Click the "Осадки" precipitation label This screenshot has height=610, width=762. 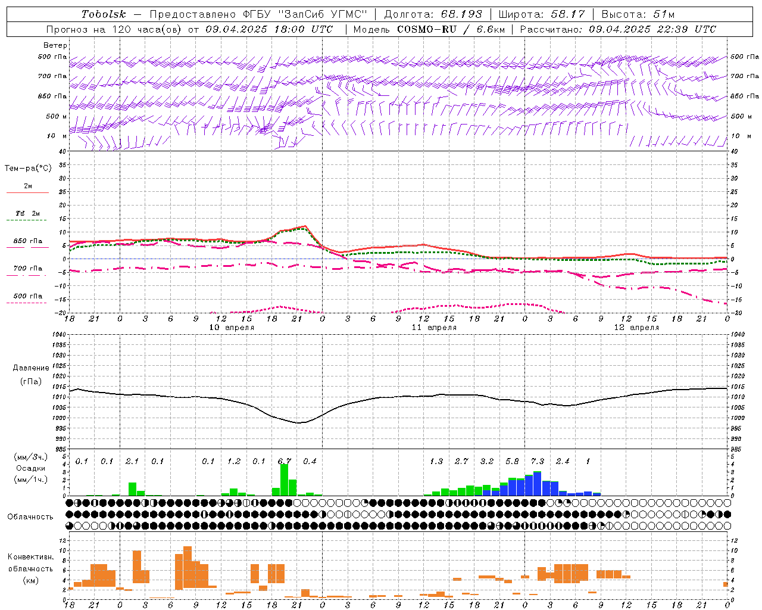(x=31, y=468)
